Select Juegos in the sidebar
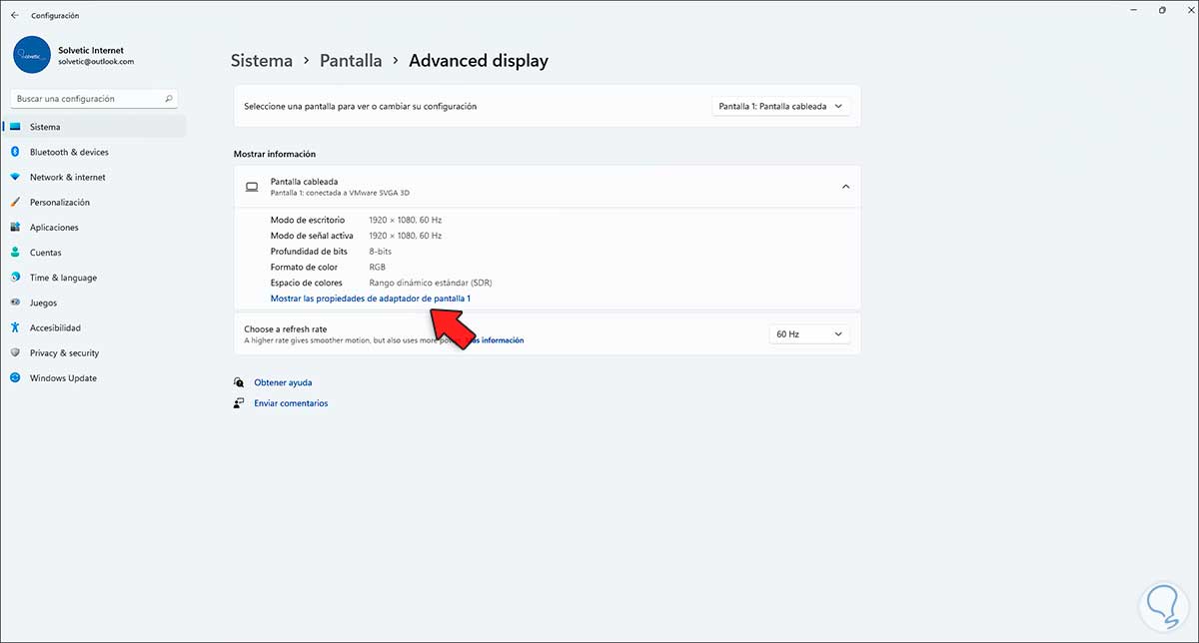 [43, 303]
